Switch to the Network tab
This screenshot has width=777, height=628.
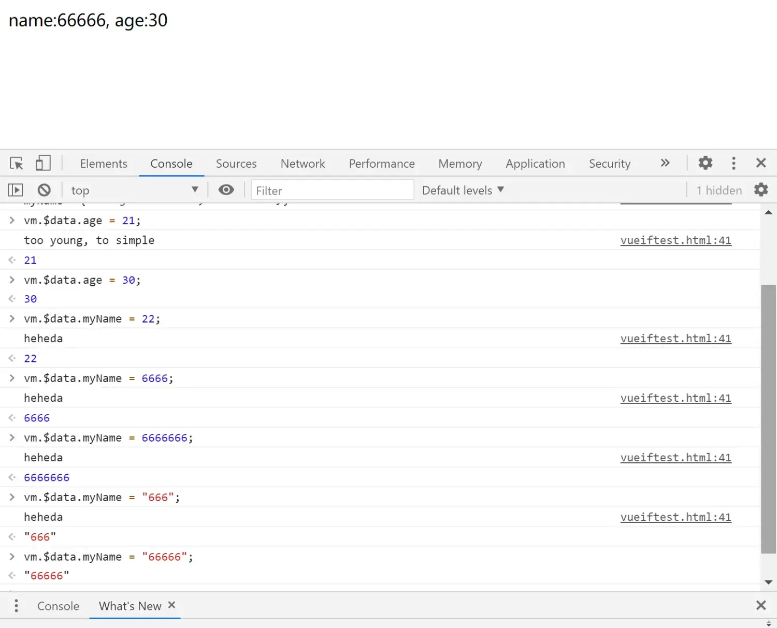[x=303, y=164]
